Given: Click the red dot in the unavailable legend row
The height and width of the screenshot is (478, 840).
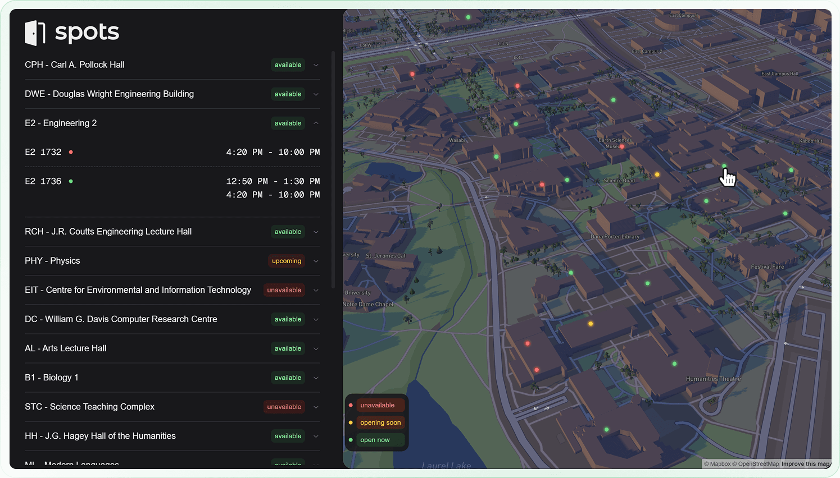Looking at the screenshot, I should click(x=351, y=405).
